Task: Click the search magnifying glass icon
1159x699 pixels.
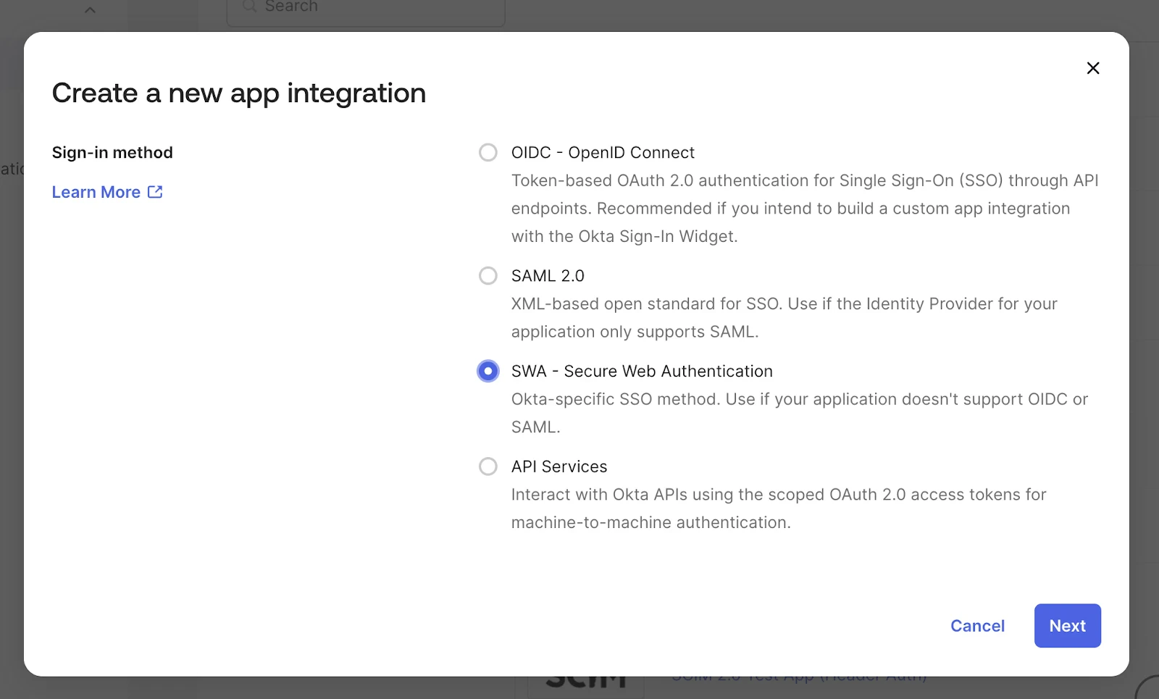Action: coord(249,6)
